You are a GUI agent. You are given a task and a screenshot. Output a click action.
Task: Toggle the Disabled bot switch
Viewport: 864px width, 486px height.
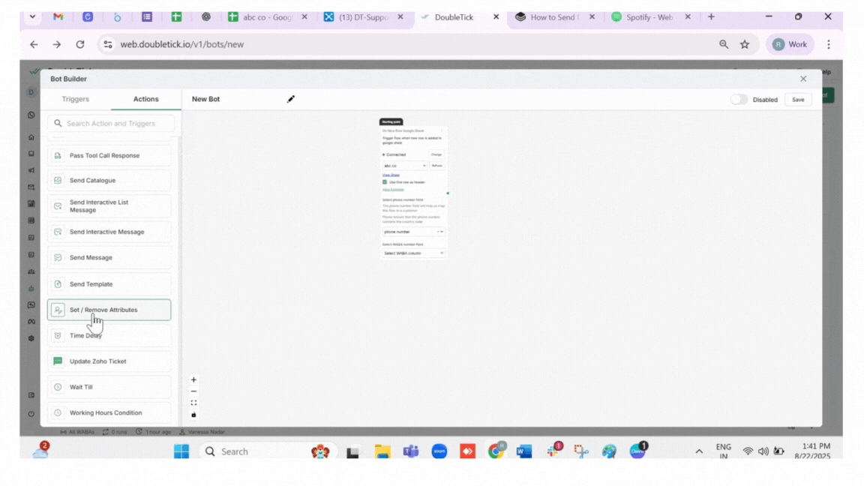(x=739, y=99)
